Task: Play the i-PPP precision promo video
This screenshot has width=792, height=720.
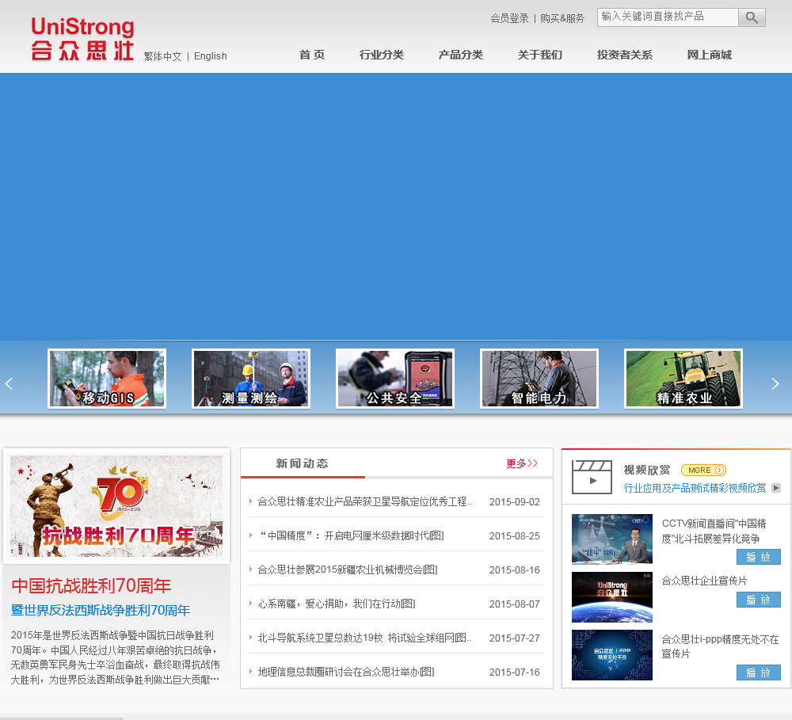Action: point(758,672)
